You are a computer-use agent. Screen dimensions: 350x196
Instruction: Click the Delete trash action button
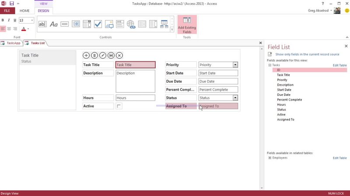coord(94,55)
